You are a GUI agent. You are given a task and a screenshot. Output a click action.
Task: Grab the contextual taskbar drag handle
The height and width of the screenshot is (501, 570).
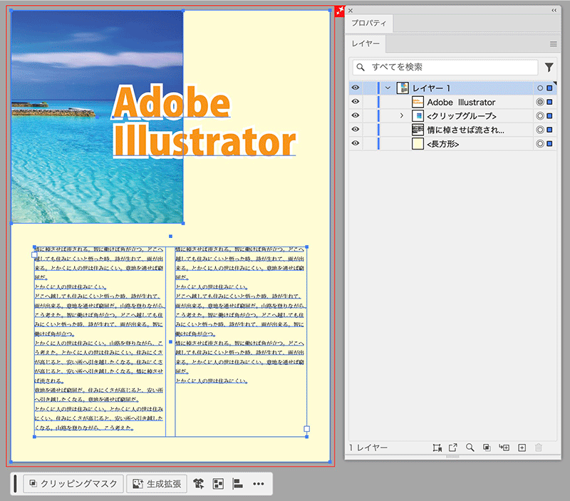(15, 484)
